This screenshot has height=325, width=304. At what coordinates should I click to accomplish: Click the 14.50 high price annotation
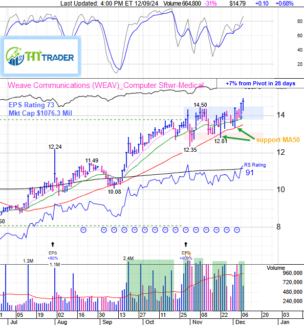pos(200,105)
